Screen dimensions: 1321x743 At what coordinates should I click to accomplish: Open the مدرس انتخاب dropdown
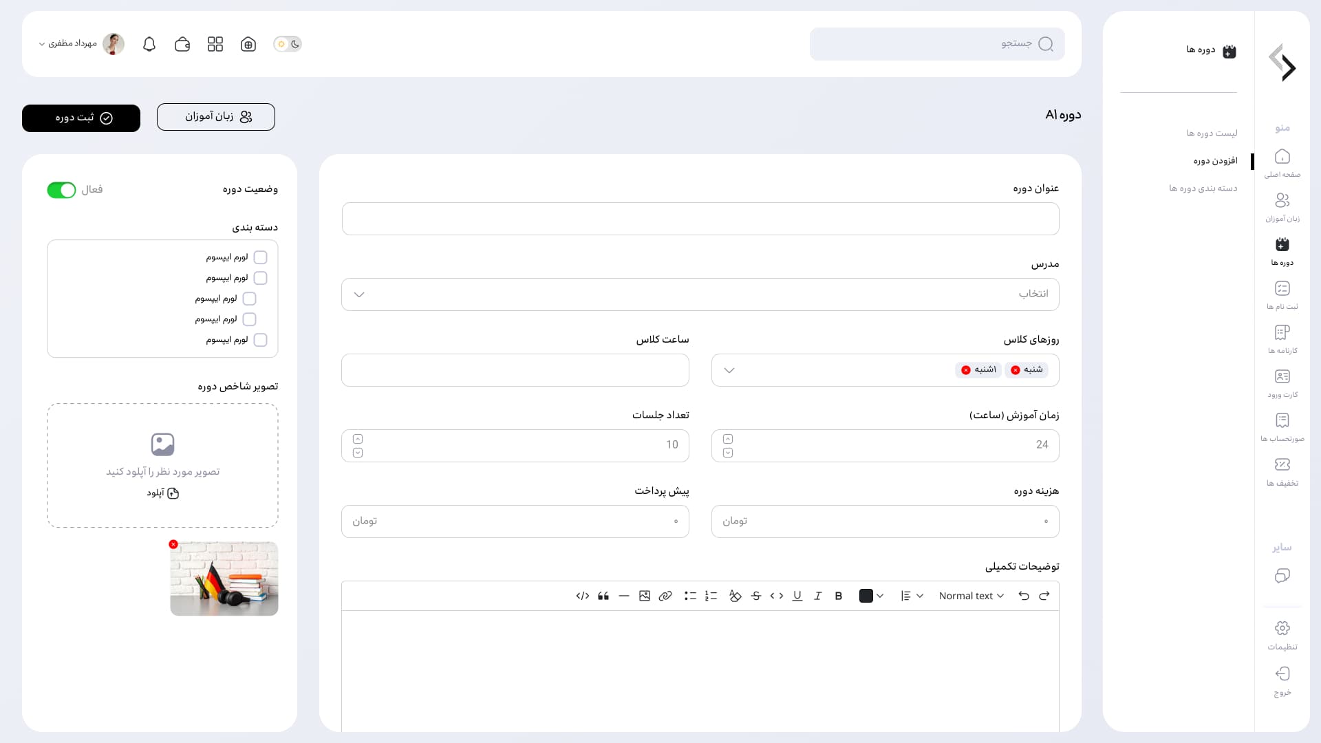[x=700, y=294]
